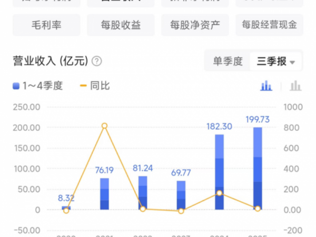
Task: Click the 69.77 revenue bar
Action: [181, 195]
